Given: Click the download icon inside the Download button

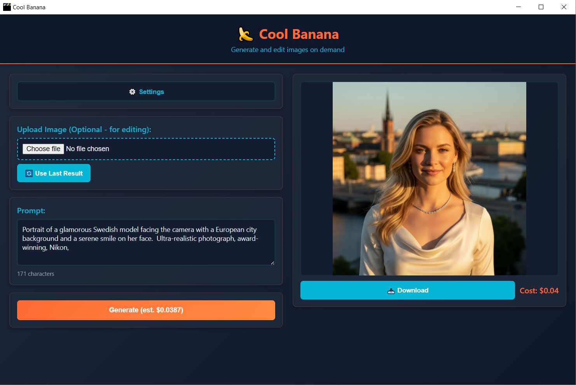Looking at the screenshot, I should coord(391,290).
